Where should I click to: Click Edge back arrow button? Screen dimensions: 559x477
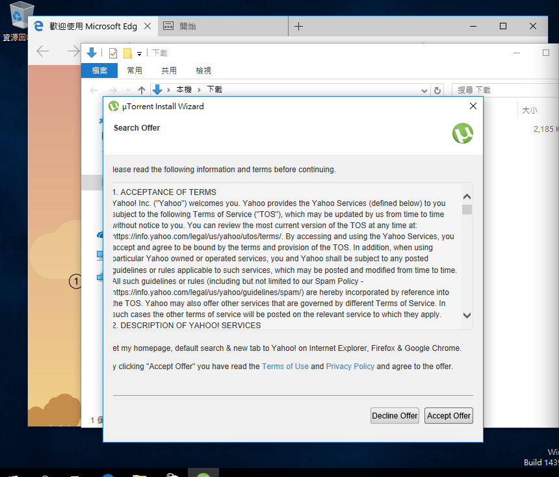[43, 51]
